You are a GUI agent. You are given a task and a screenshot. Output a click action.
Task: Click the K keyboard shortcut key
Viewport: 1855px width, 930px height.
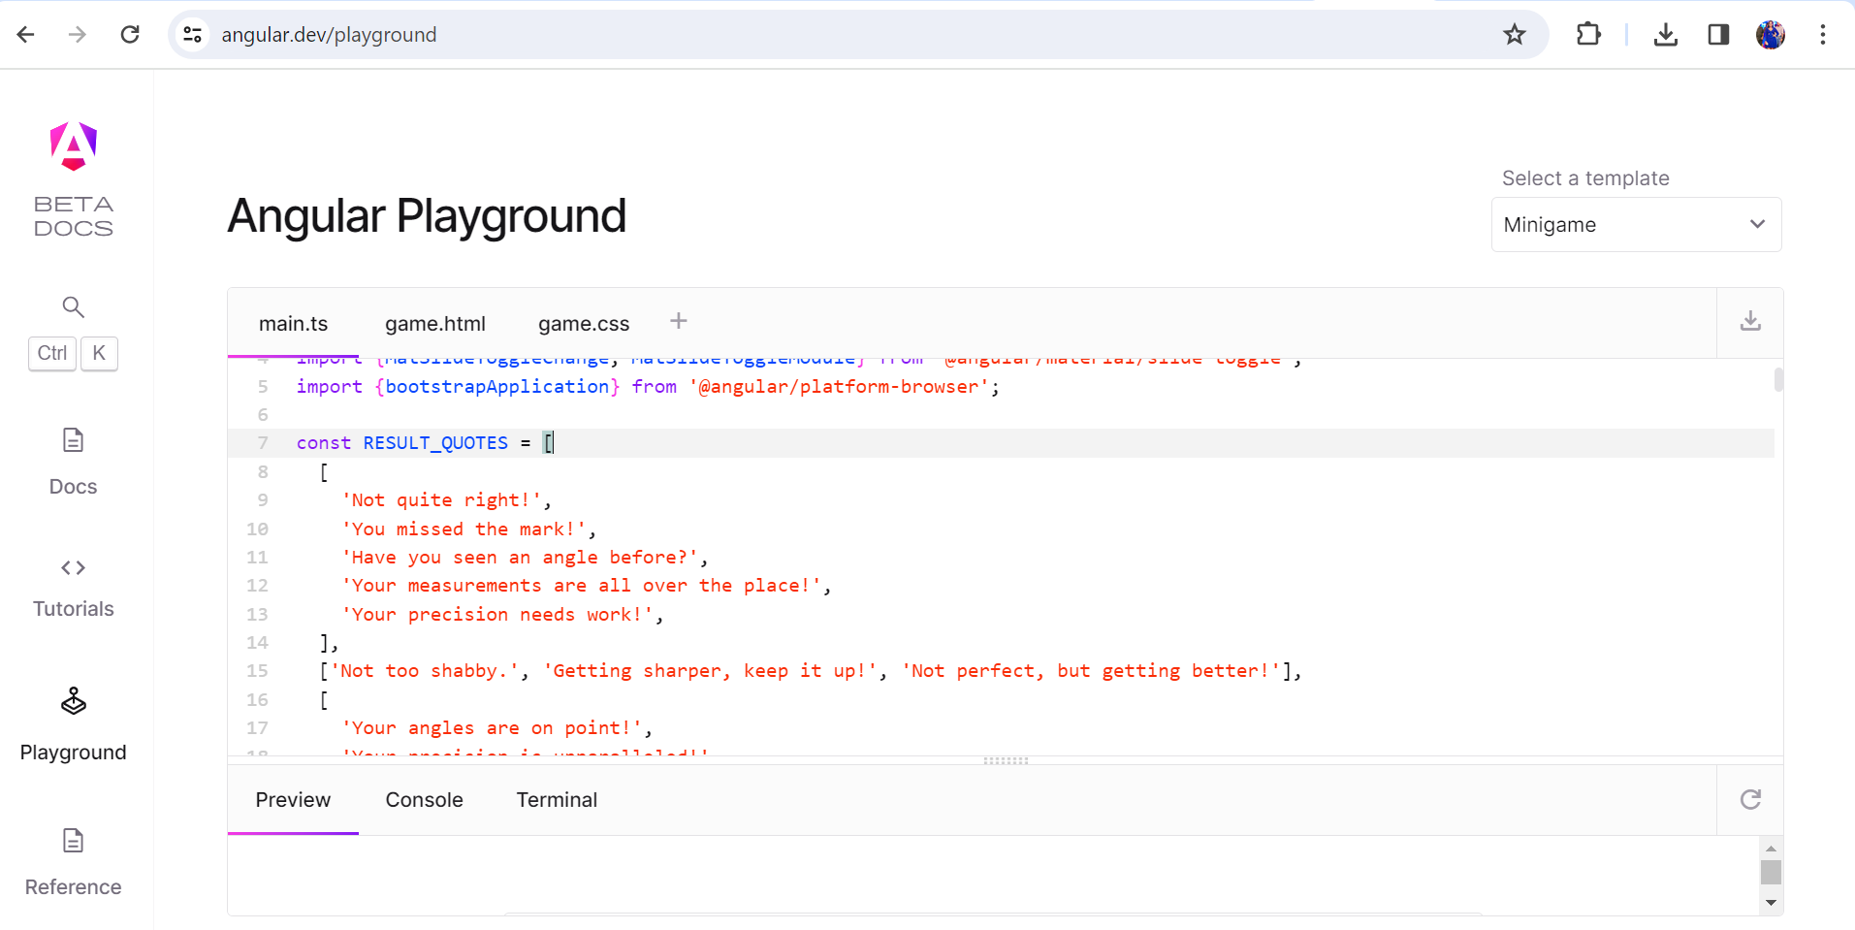click(99, 353)
